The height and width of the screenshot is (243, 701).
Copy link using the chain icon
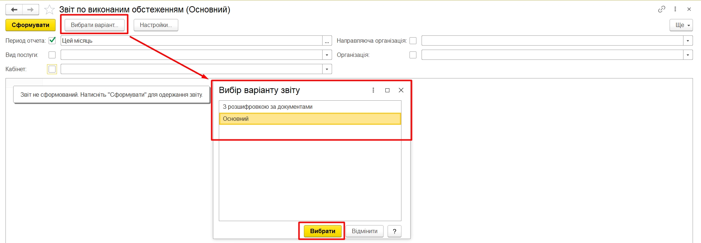662,9
